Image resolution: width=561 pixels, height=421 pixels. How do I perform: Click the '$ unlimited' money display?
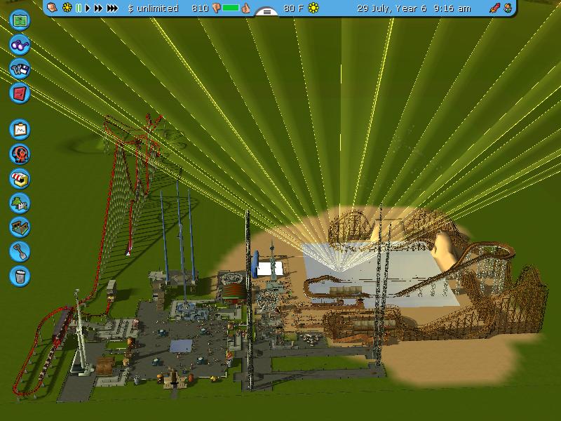(x=153, y=8)
